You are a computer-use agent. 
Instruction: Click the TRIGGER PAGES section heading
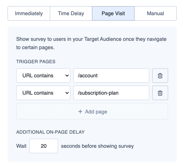tap(36, 62)
